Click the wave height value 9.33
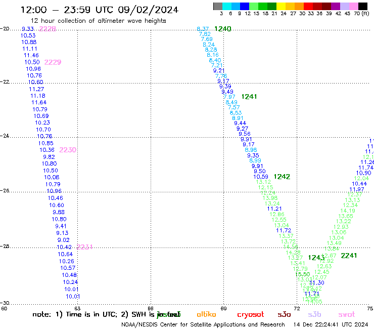This screenshot has height=329, width=374. click(x=28, y=29)
